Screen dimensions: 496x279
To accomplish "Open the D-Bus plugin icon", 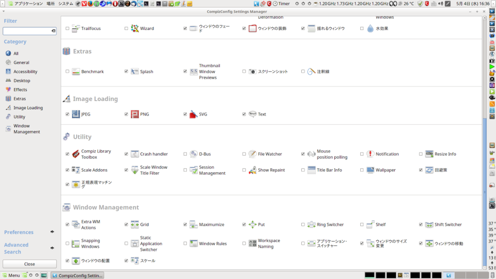I will point(194,154).
